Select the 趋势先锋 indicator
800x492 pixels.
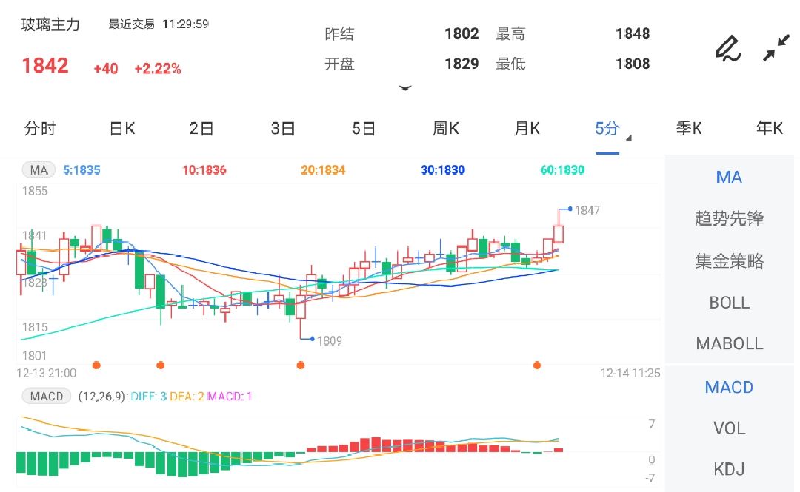tap(729, 219)
